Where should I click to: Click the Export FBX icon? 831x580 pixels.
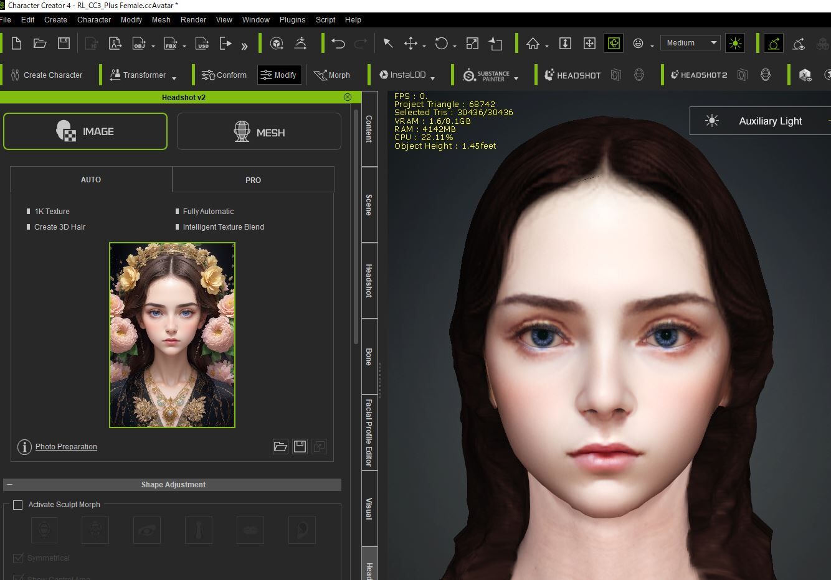pos(170,43)
